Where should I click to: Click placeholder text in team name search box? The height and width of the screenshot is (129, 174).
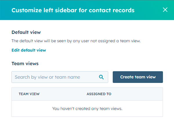coord(47,77)
